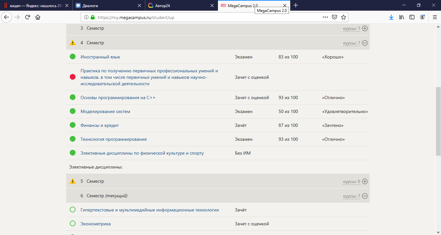The image size is (441, 235).
Task: Open the Эконометрика course link
Action: click(96, 224)
